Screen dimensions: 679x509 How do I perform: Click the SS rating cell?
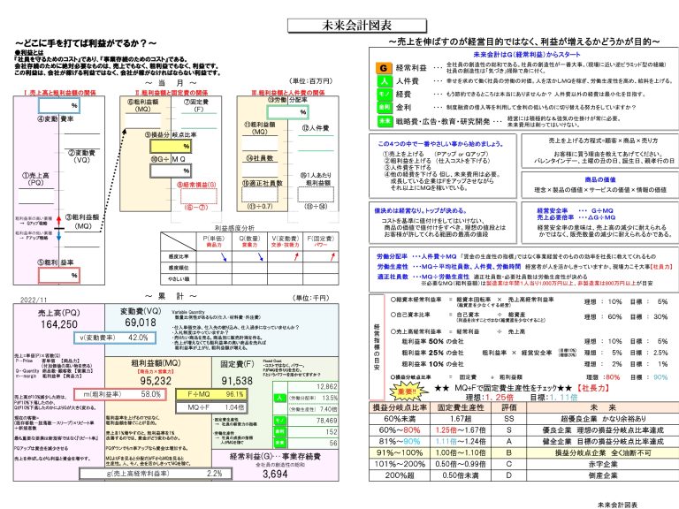(509, 419)
